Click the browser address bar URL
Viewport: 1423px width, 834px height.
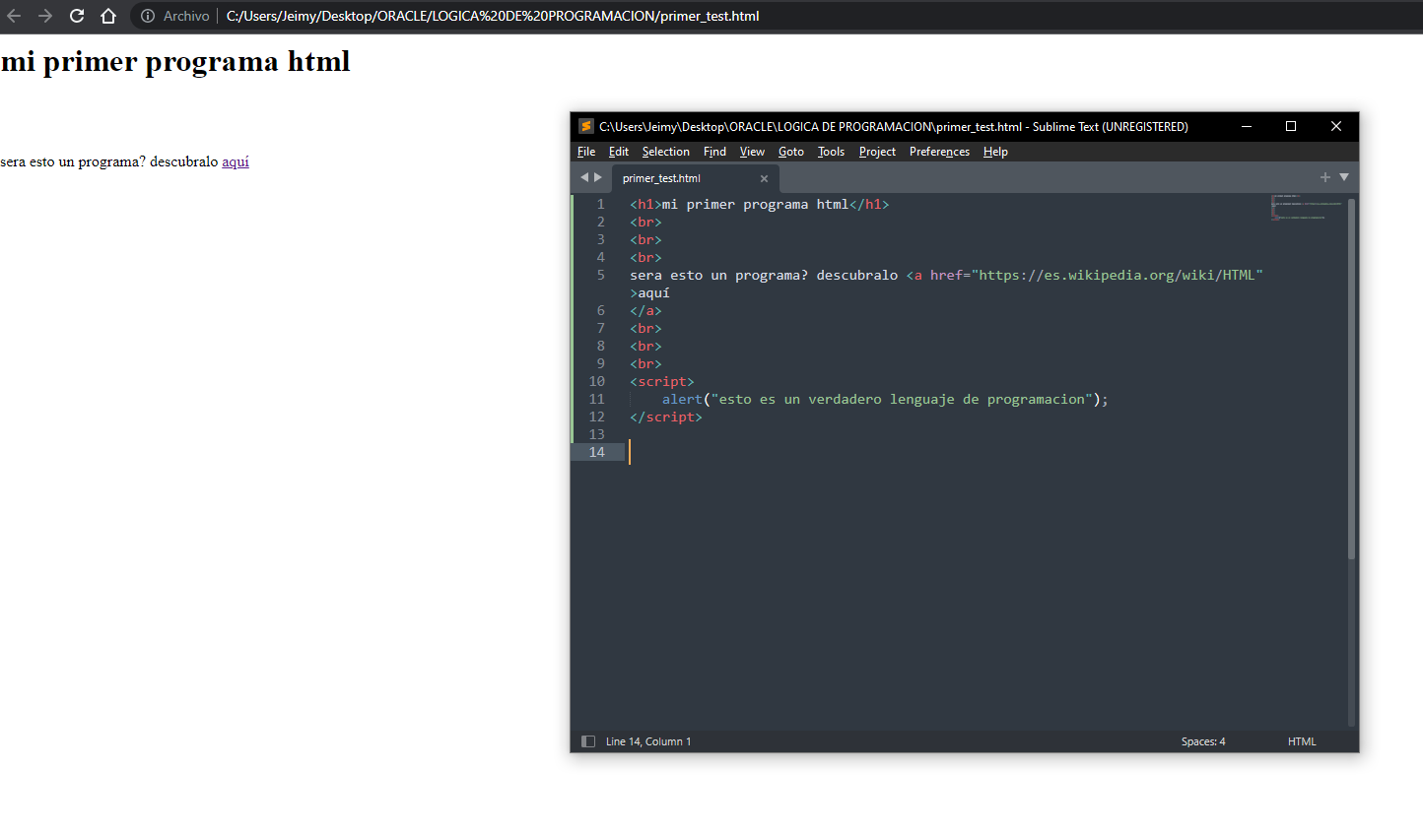493,16
